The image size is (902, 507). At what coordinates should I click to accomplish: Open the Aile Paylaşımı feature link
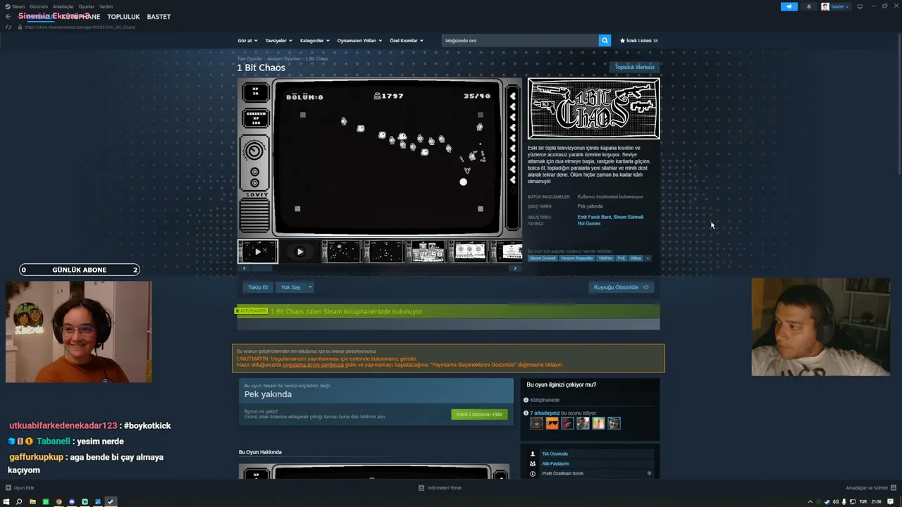(x=555, y=463)
